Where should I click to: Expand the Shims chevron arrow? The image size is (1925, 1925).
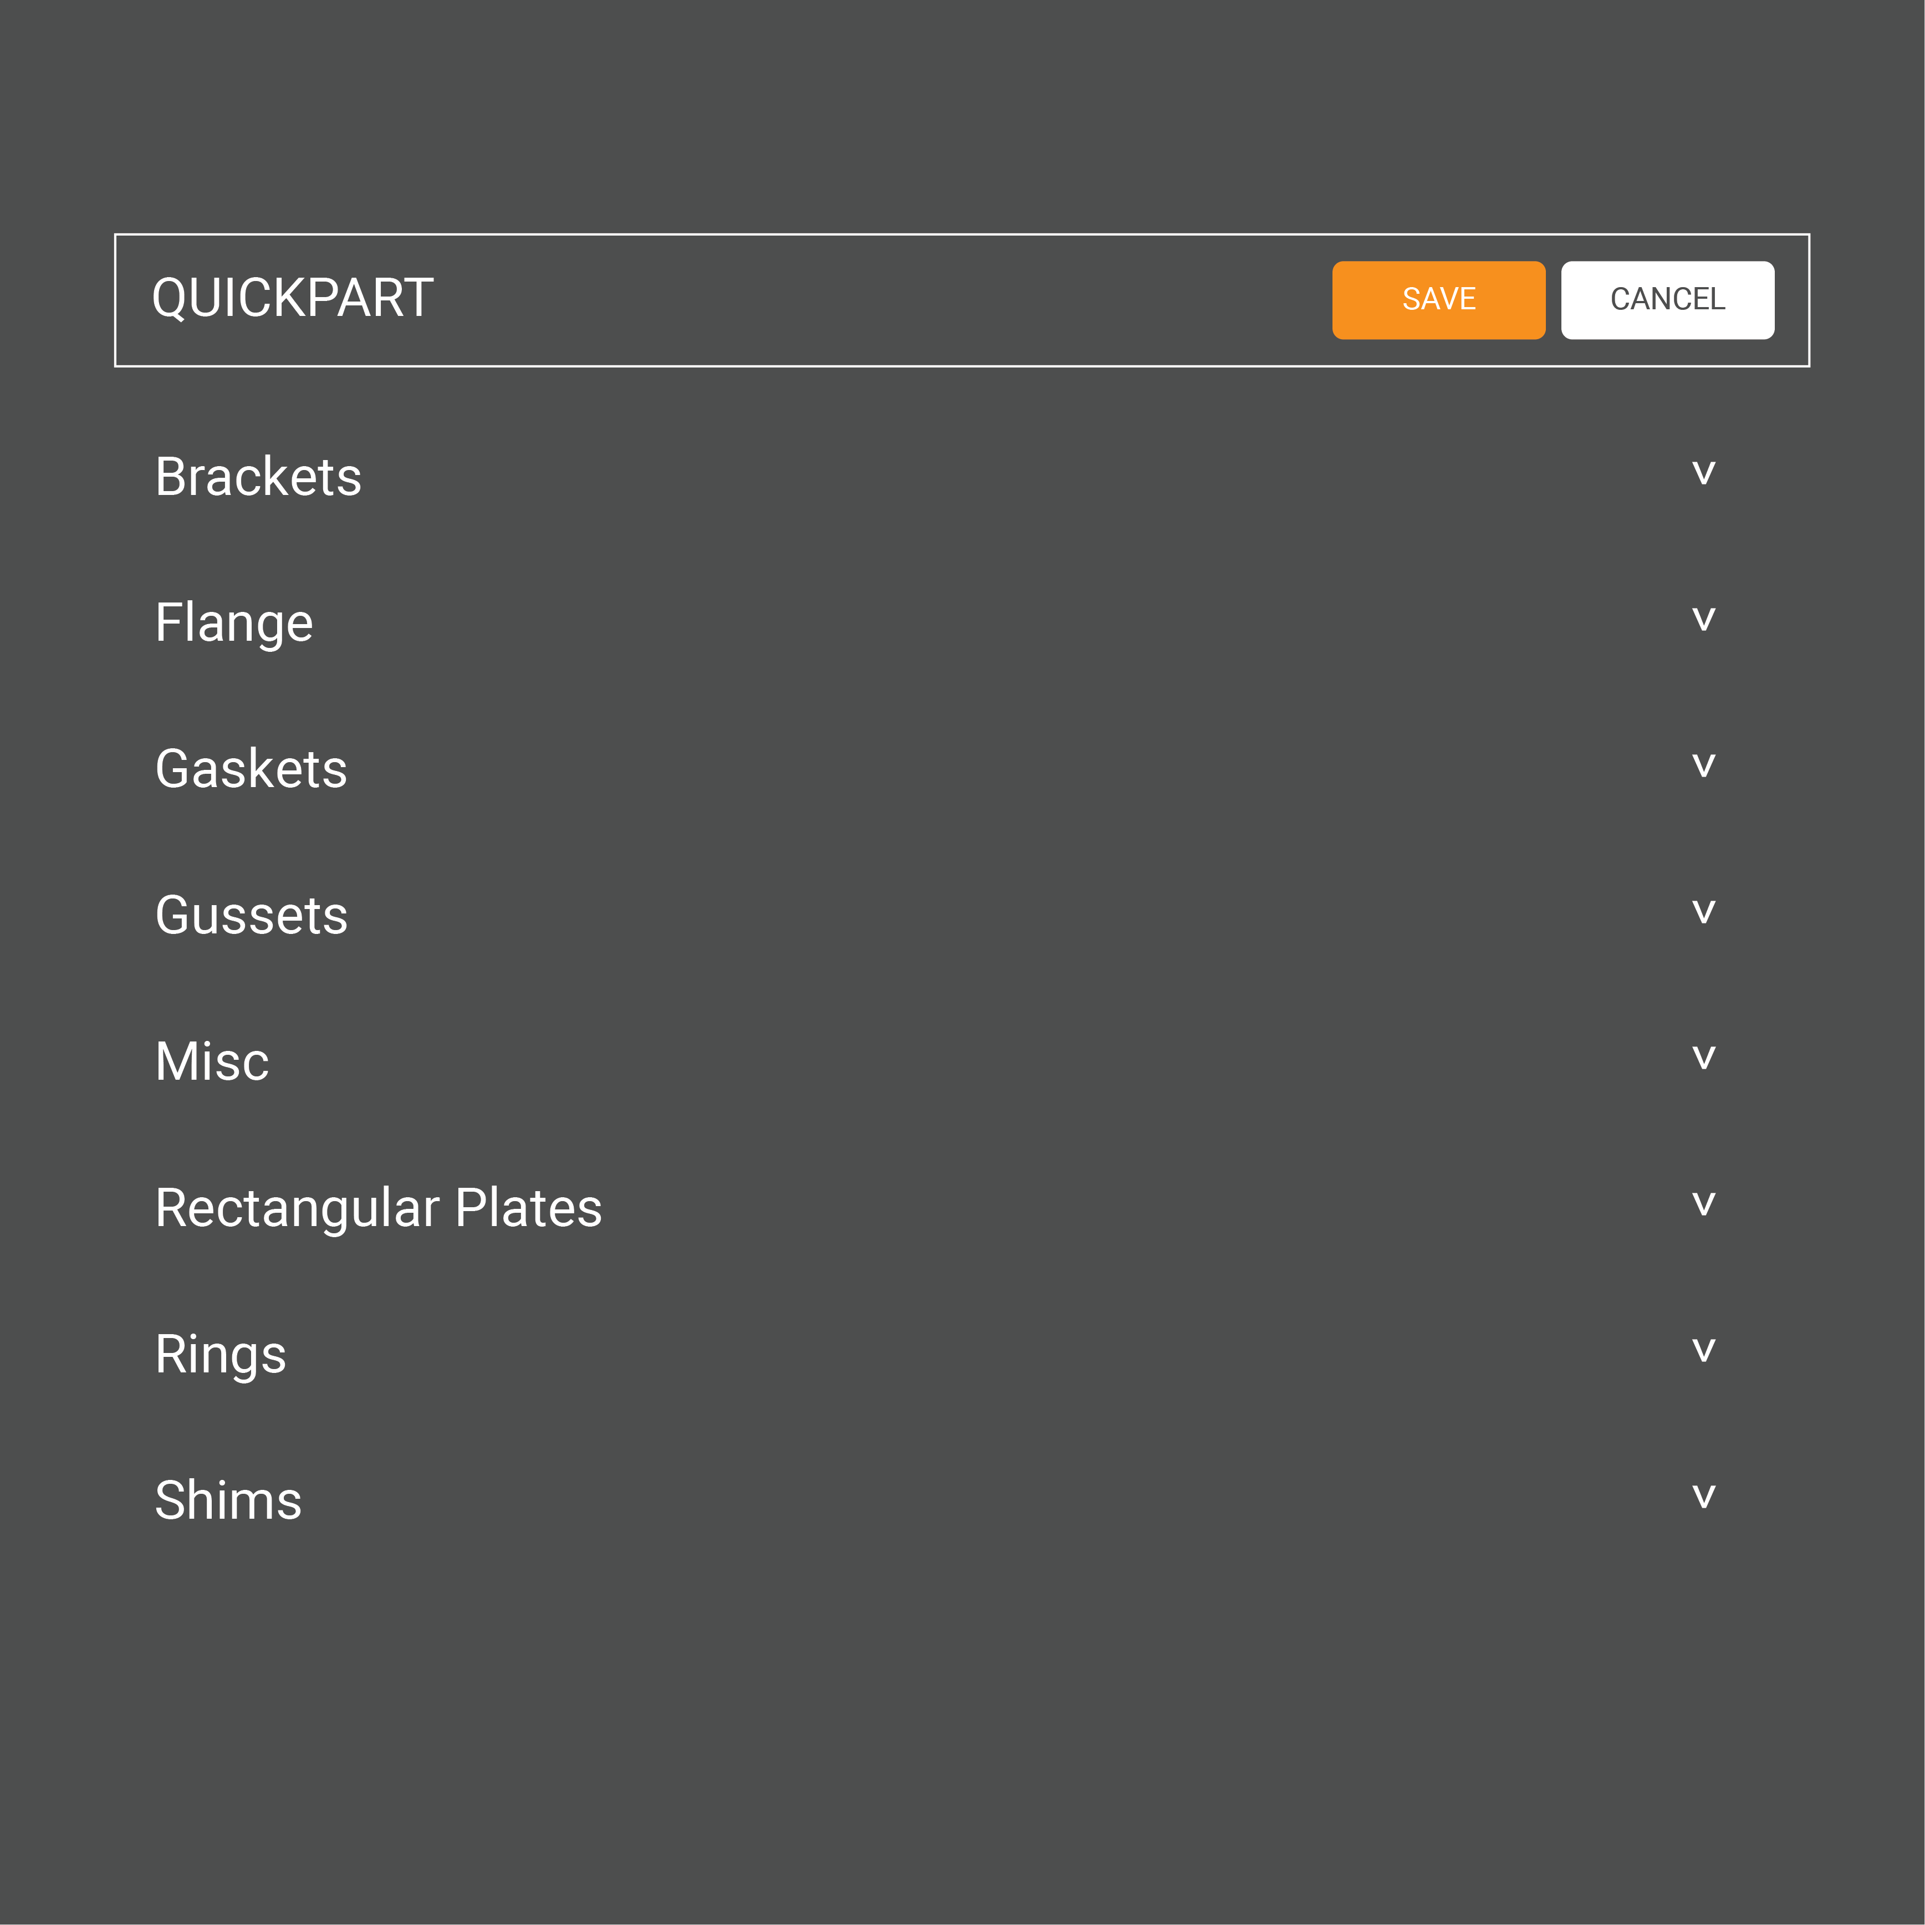click(1704, 1497)
